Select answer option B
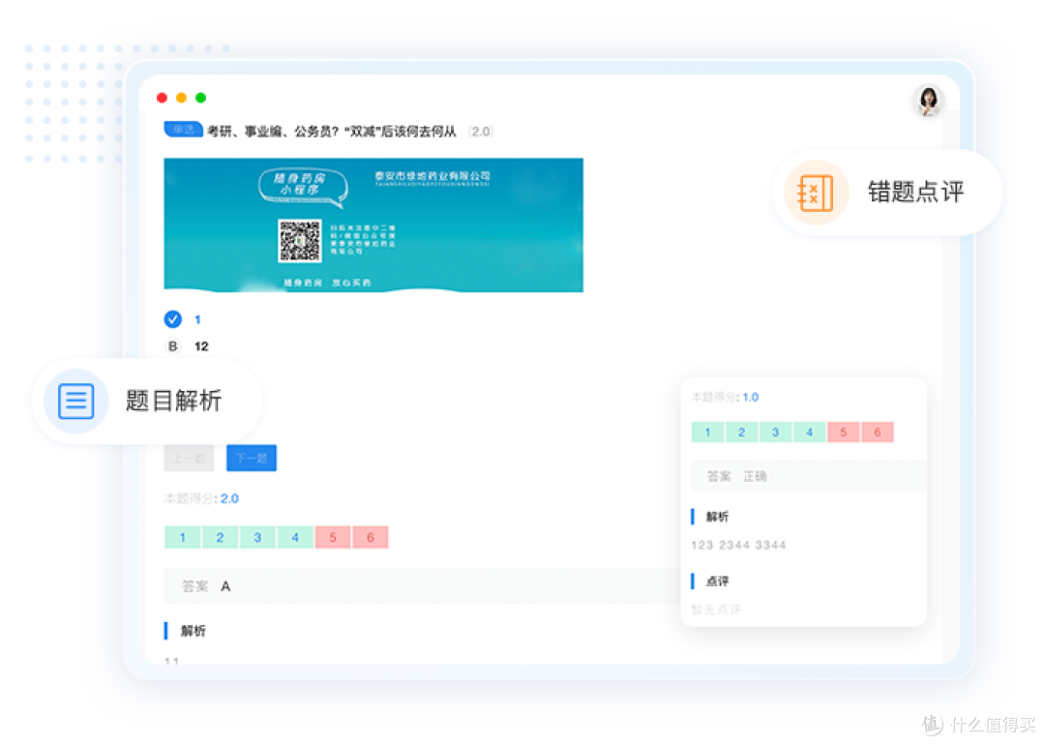 [173, 345]
